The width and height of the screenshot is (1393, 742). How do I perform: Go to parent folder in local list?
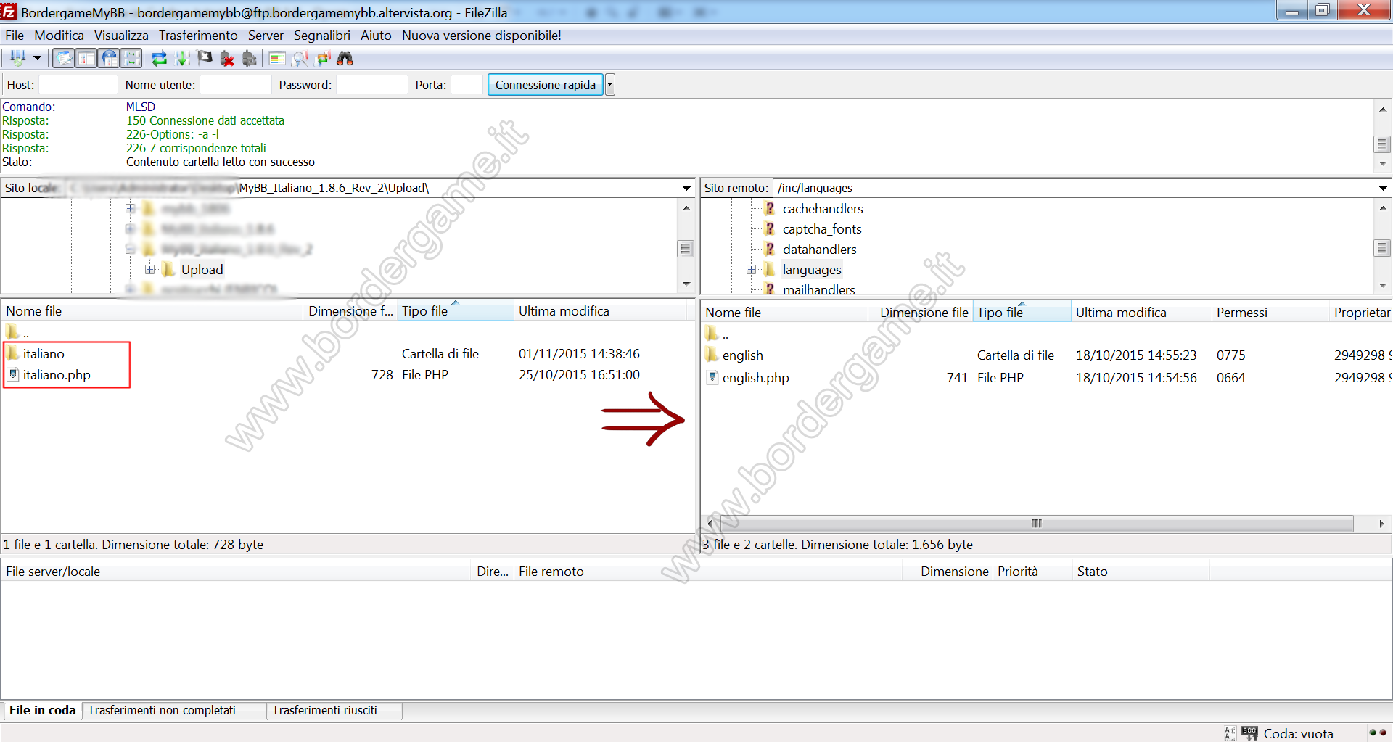click(18, 333)
